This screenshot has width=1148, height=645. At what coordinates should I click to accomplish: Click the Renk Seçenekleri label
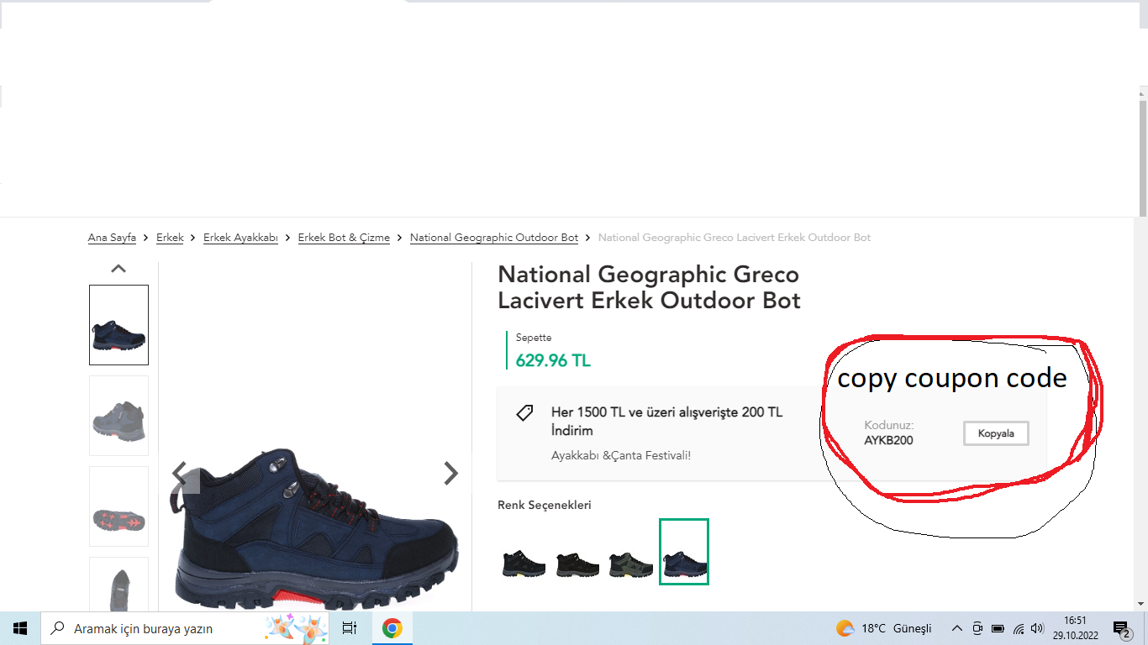[545, 505]
